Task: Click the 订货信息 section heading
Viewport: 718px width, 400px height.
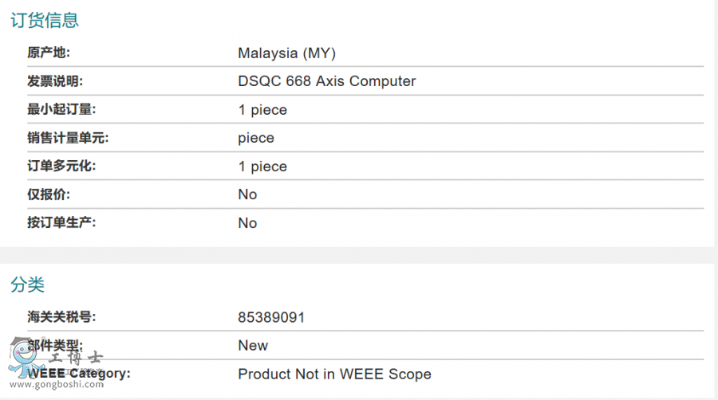Action: (x=45, y=21)
